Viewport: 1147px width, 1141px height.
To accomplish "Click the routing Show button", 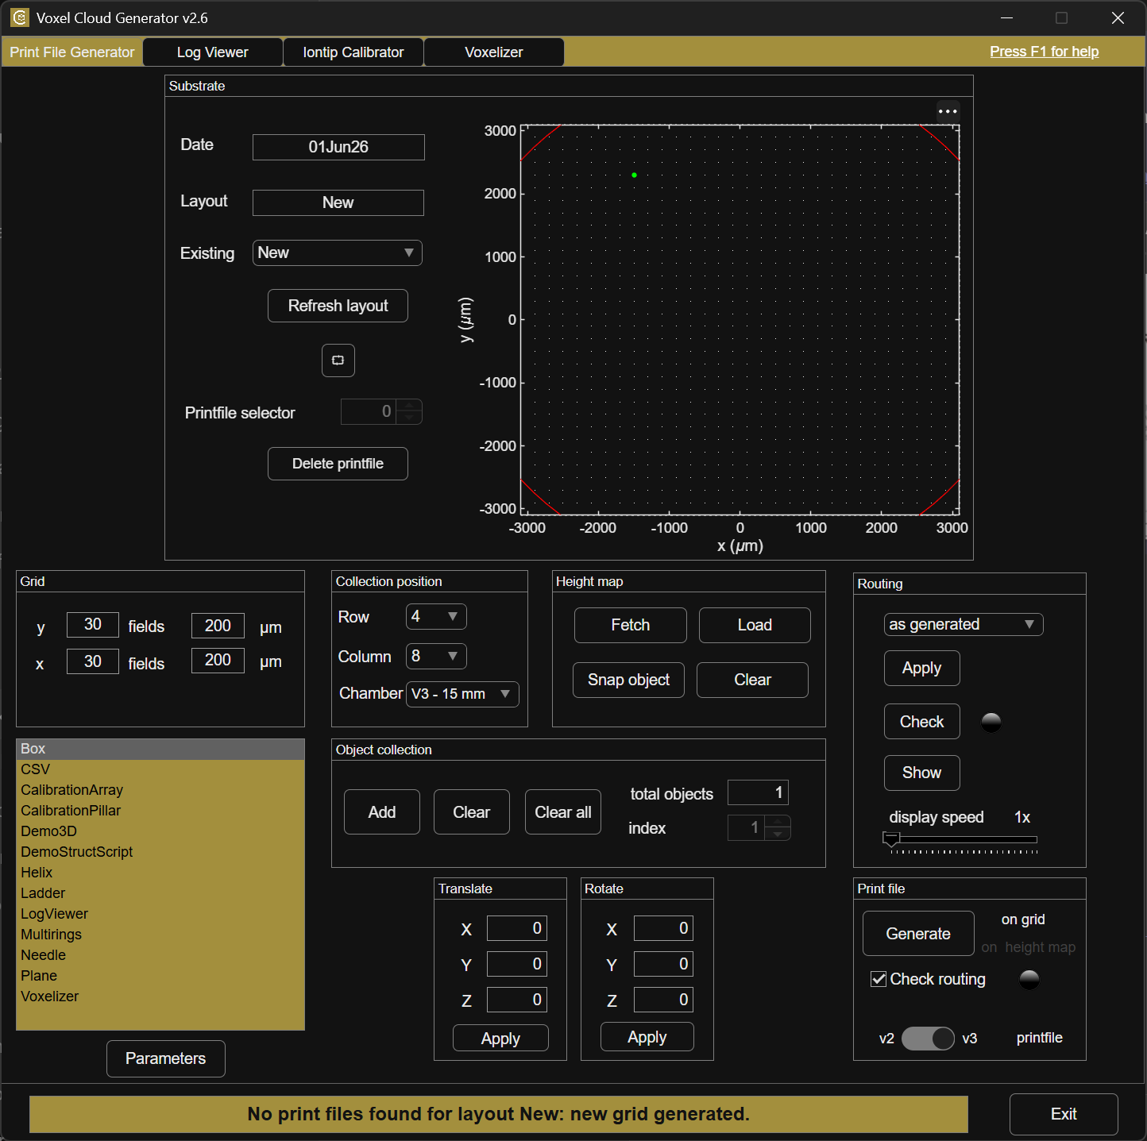I will tap(922, 773).
